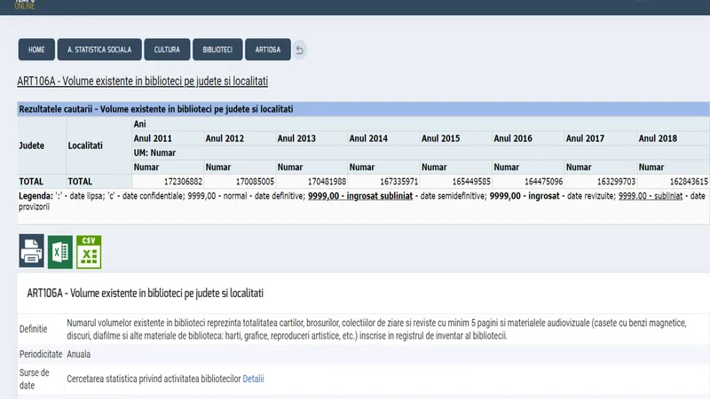Download the data using the CSV icon
This screenshot has width=710, height=399.
89,252
